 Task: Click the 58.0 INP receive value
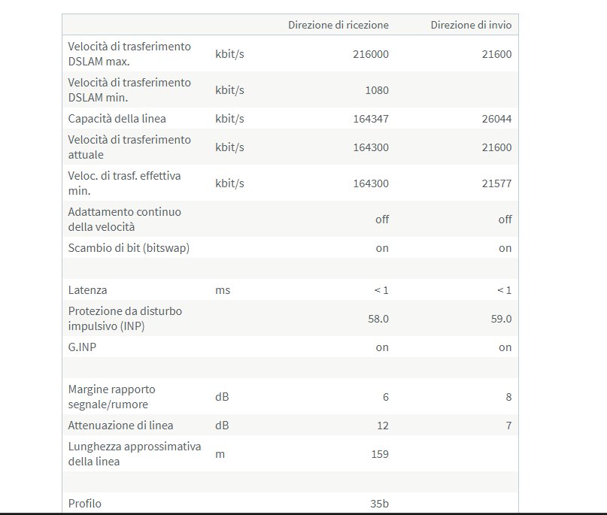[x=376, y=319]
